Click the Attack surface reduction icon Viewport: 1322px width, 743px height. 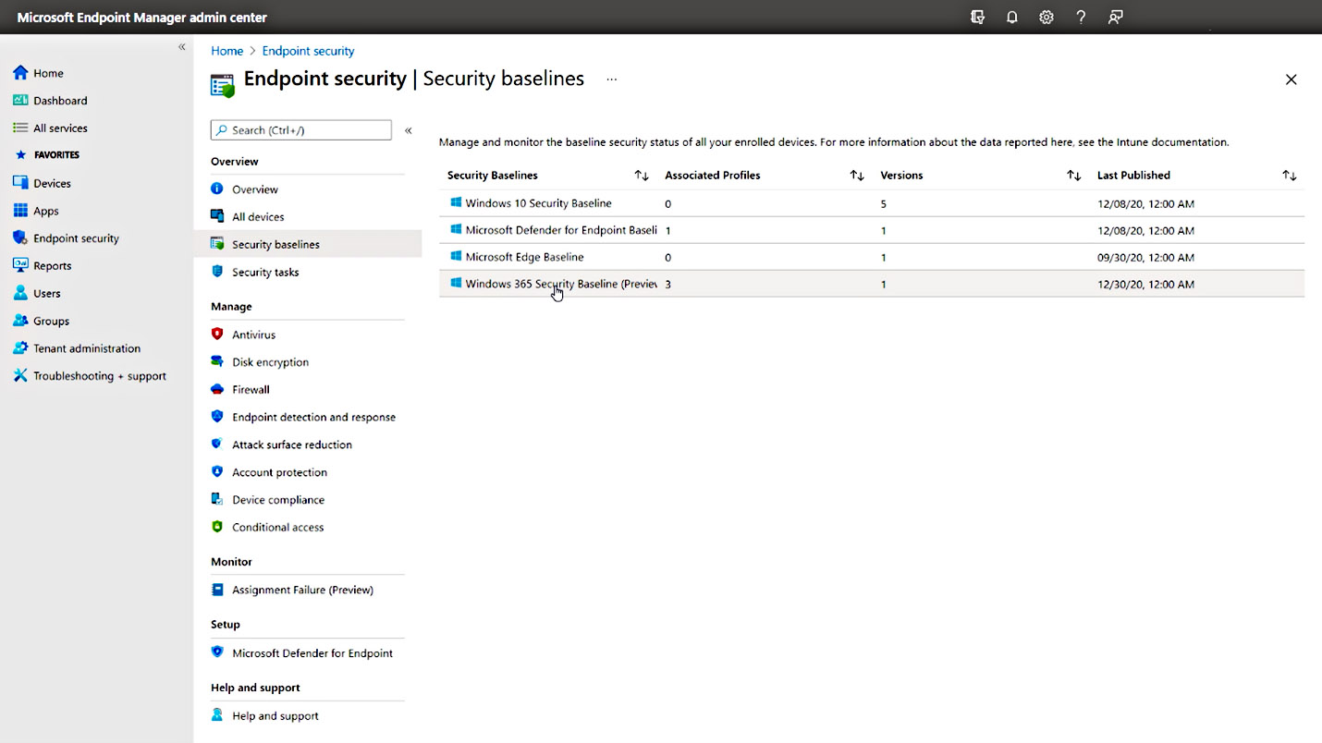click(217, 445)
